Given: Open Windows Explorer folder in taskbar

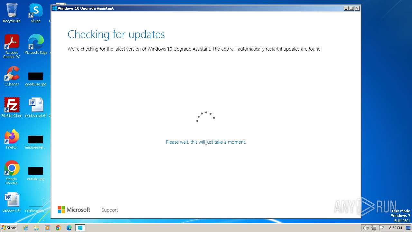Looking at the screenshot, I should coord(36,228).
